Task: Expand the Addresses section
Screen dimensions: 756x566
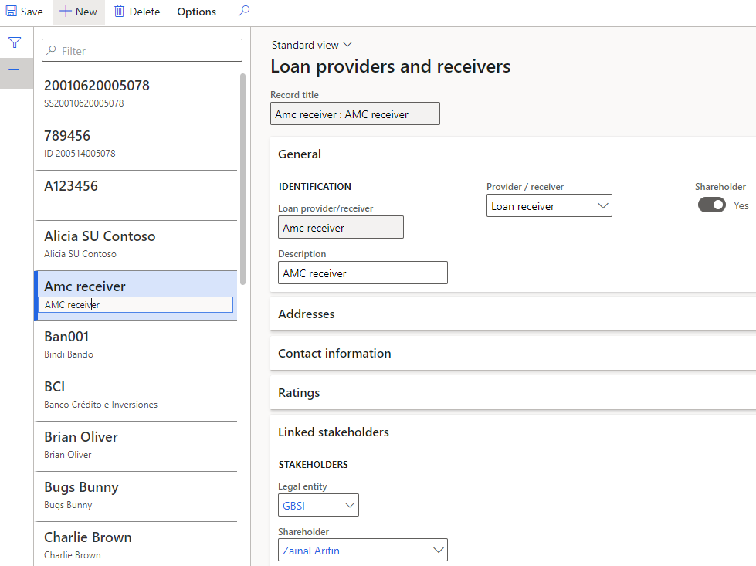Action: pos(513,314)
